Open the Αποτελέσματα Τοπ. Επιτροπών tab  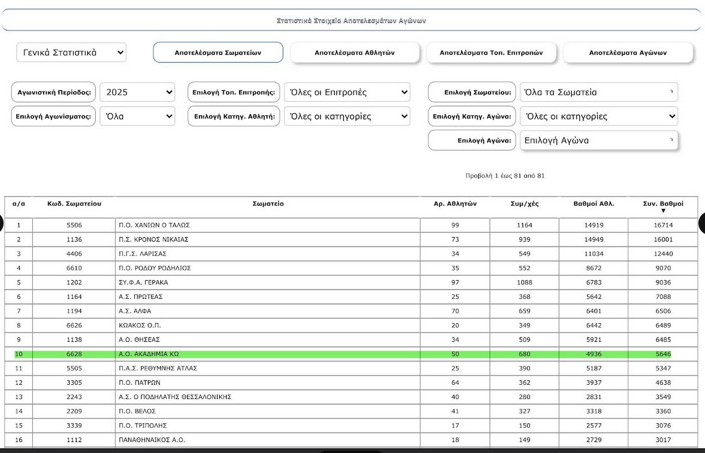point(491,53)
